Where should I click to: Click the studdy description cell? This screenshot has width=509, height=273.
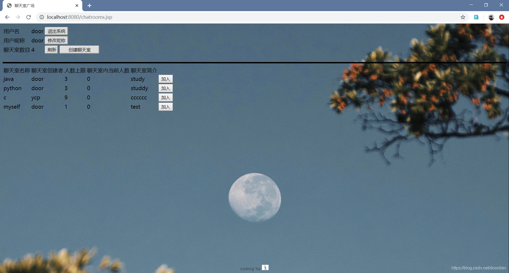tap(139, 88)
